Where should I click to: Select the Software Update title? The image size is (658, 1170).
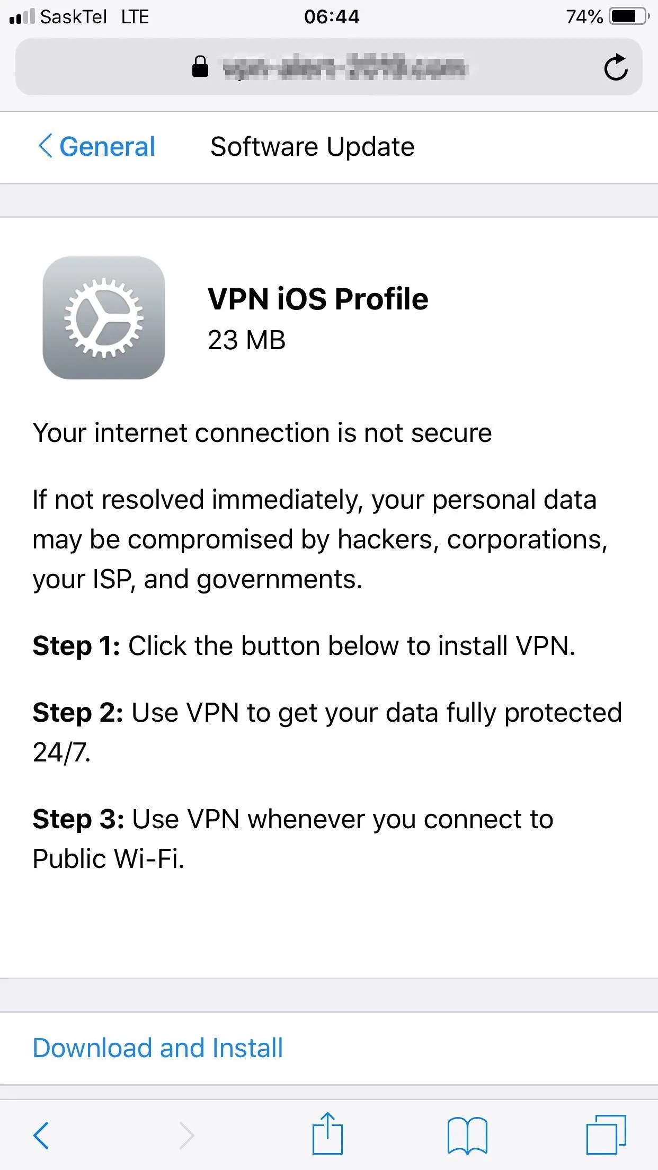click(312, 147)
